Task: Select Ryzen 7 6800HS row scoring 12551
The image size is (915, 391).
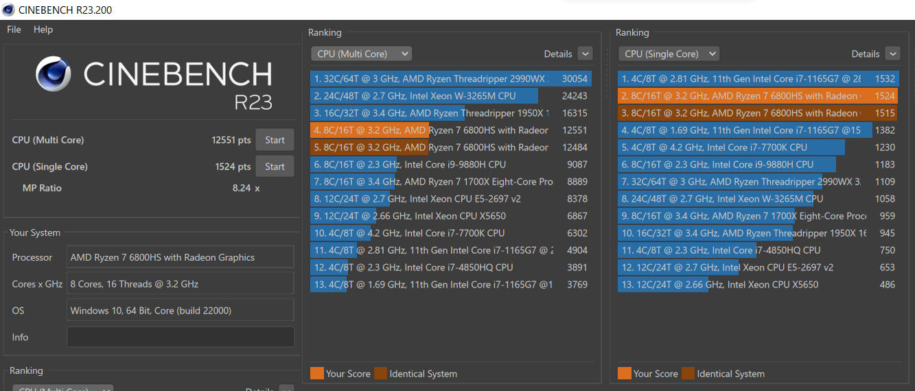Action: click(451, 130)
